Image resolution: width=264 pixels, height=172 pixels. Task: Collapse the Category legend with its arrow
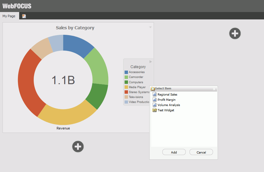151,62
